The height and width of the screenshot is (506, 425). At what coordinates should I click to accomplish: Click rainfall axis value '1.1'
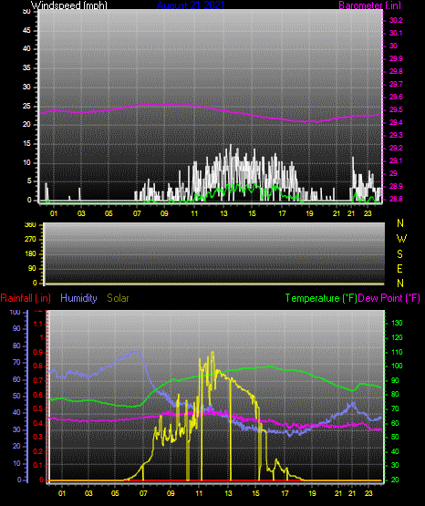(38, 324)
